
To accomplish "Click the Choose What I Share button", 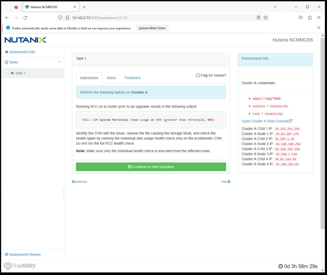I will tap(152, 28).
